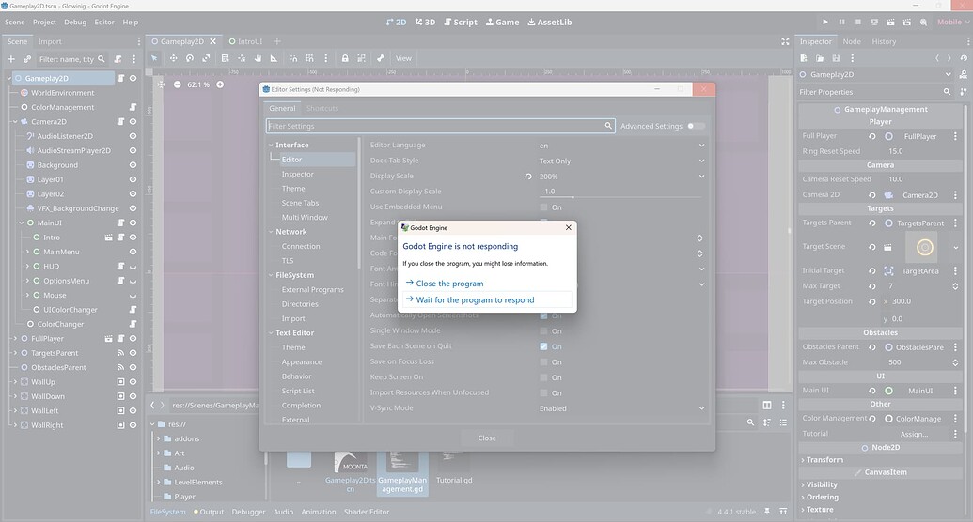This screenshot has width=973, height=522.
Task: Open the viewport View menu
Action: pyautogui.click(x=403, y=58)
